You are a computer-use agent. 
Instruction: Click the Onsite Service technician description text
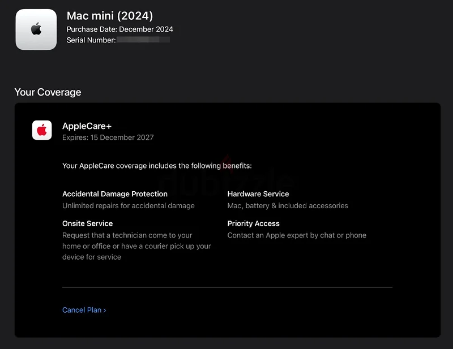136,246
